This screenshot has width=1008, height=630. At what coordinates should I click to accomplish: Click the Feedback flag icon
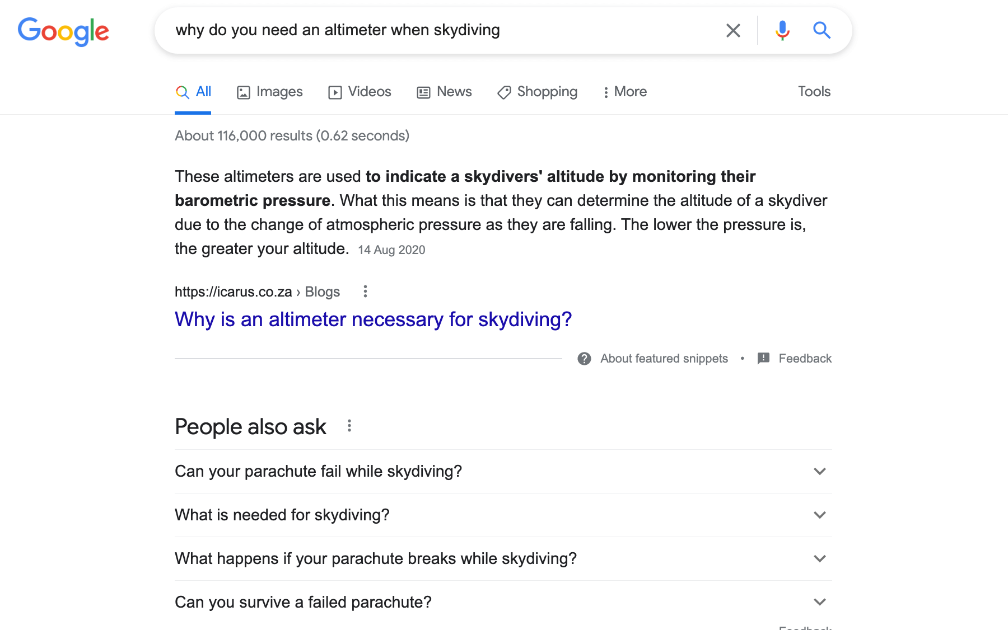coord(763,359)
